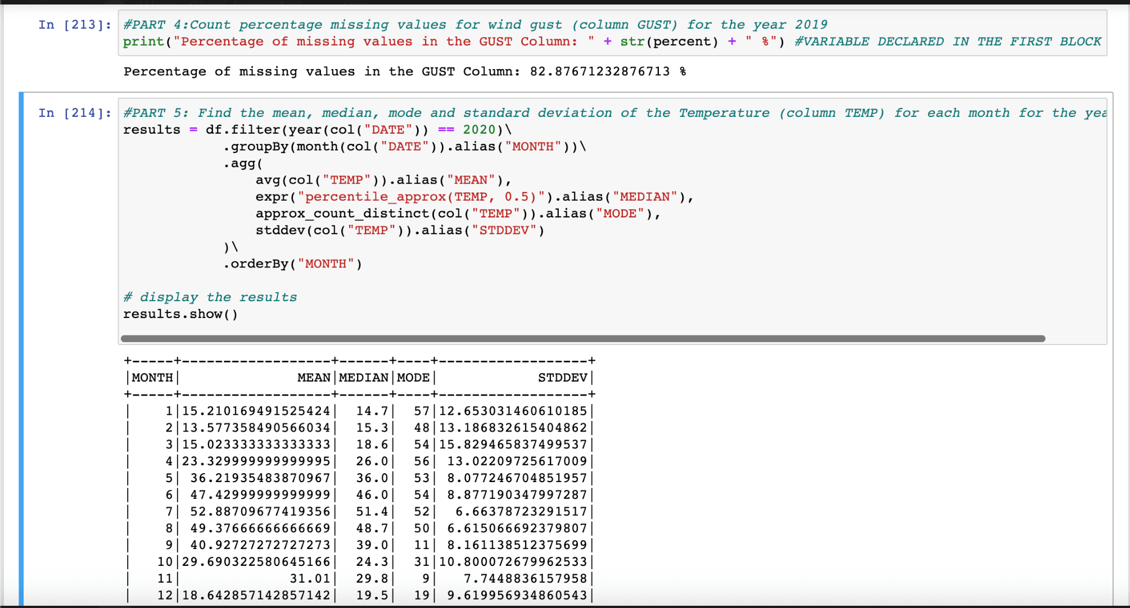Click mean value 40.92727272727273 for month 9
The height and width of the screenshot is (608, 1130).
(x=260, y=546)
